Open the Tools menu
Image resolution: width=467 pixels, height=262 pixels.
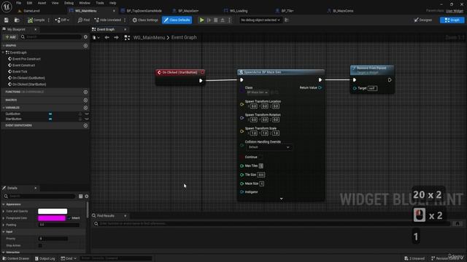[100, 3]
